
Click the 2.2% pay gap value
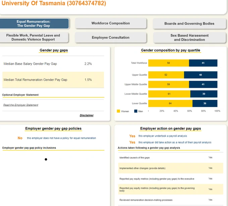88,64
